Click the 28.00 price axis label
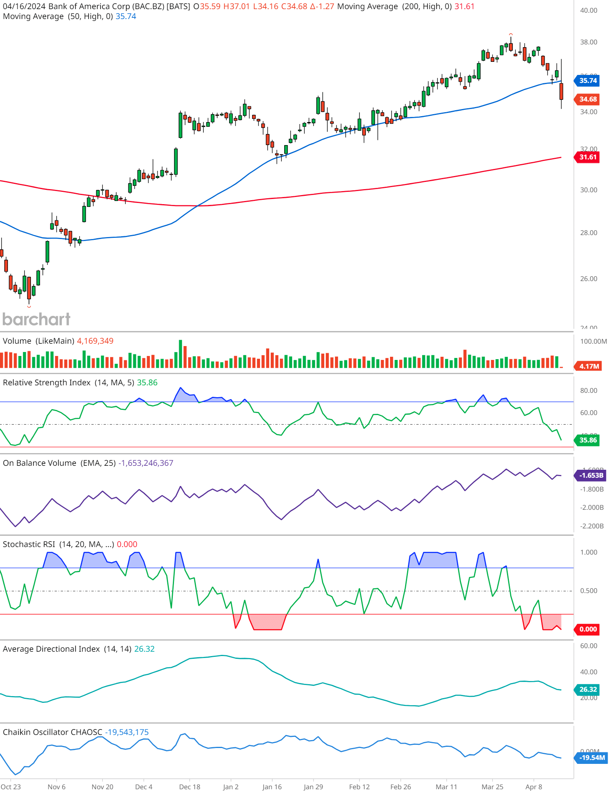This screenshot has height=794, width=612. (x=589, y=233)
